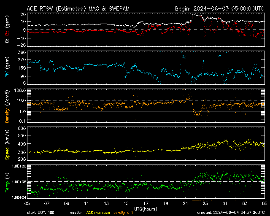
Task: Click the orange 'Density (/cm3)' axis label
Action: pos(7,106)
